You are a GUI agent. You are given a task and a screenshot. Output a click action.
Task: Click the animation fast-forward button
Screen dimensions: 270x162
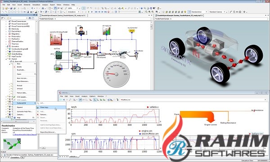pyautogui.click(x=103, y=12)
